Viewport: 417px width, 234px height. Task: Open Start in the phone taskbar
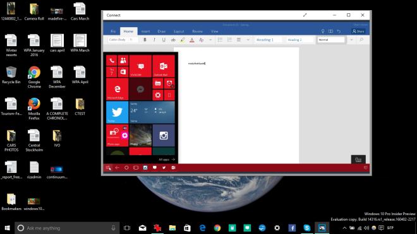(108, 168)
